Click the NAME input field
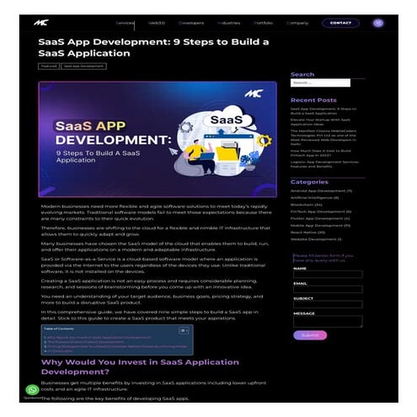This screenshot has height=417, width=417. pos(328,275)
